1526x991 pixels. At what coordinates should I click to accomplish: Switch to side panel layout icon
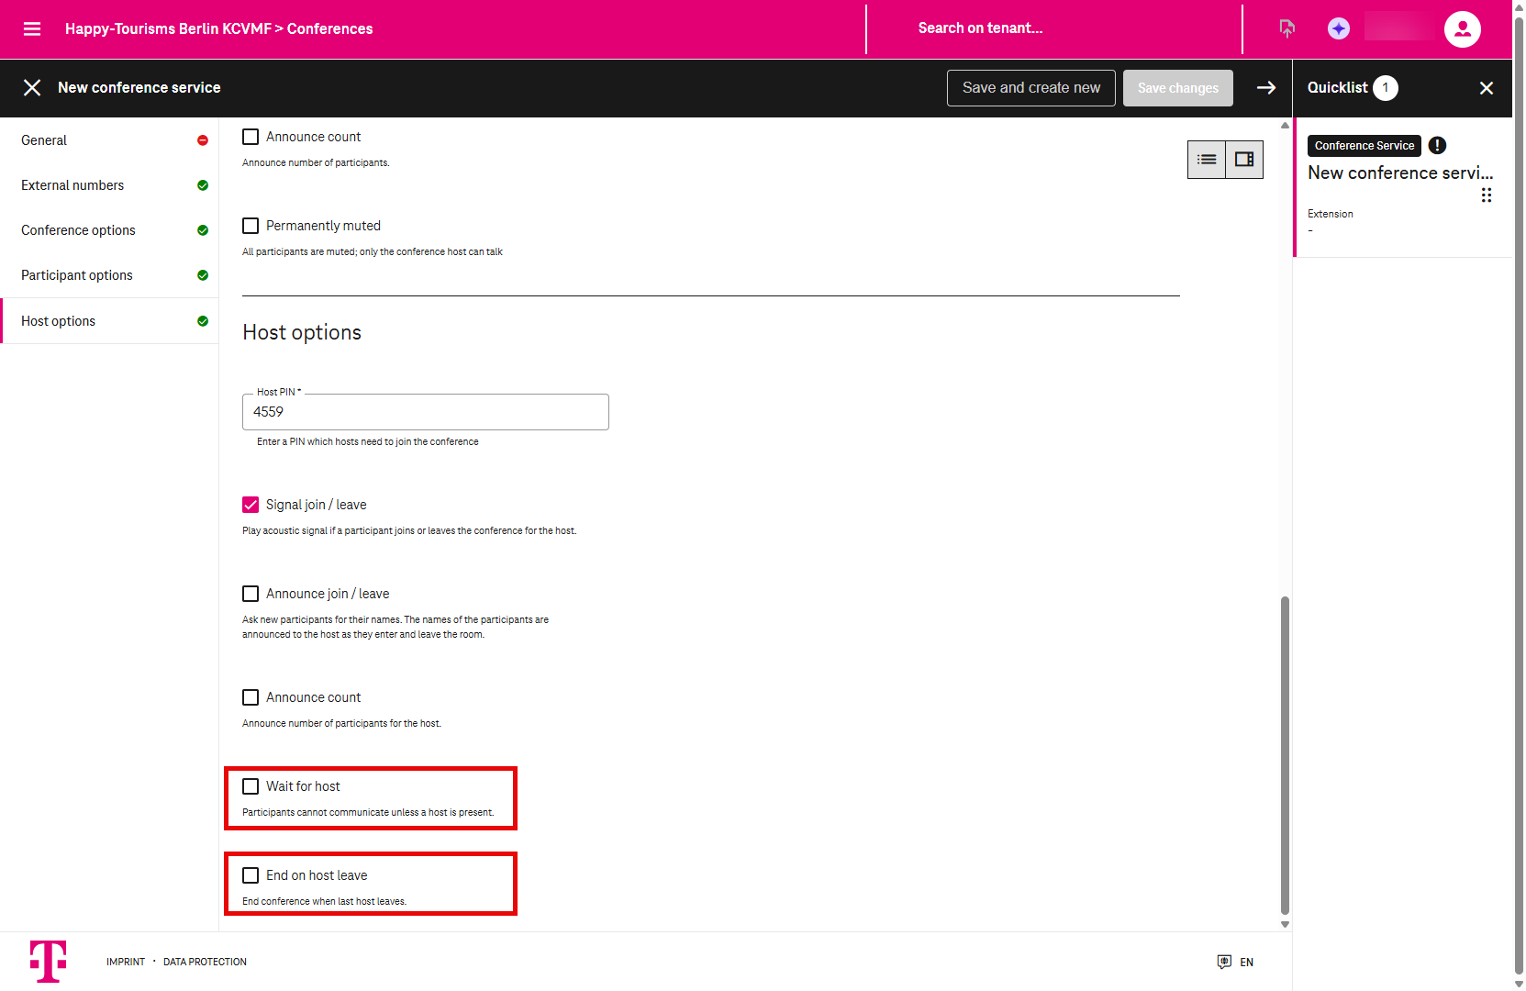coord(1244,160)
